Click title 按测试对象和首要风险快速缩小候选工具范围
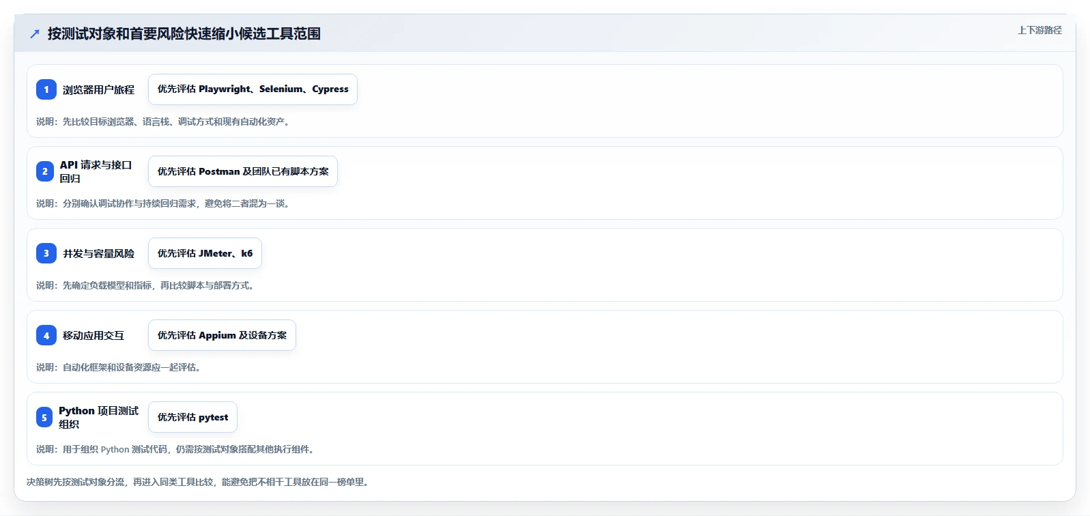The width and height of the screenshot is (1090, 516). coord(184,33)
